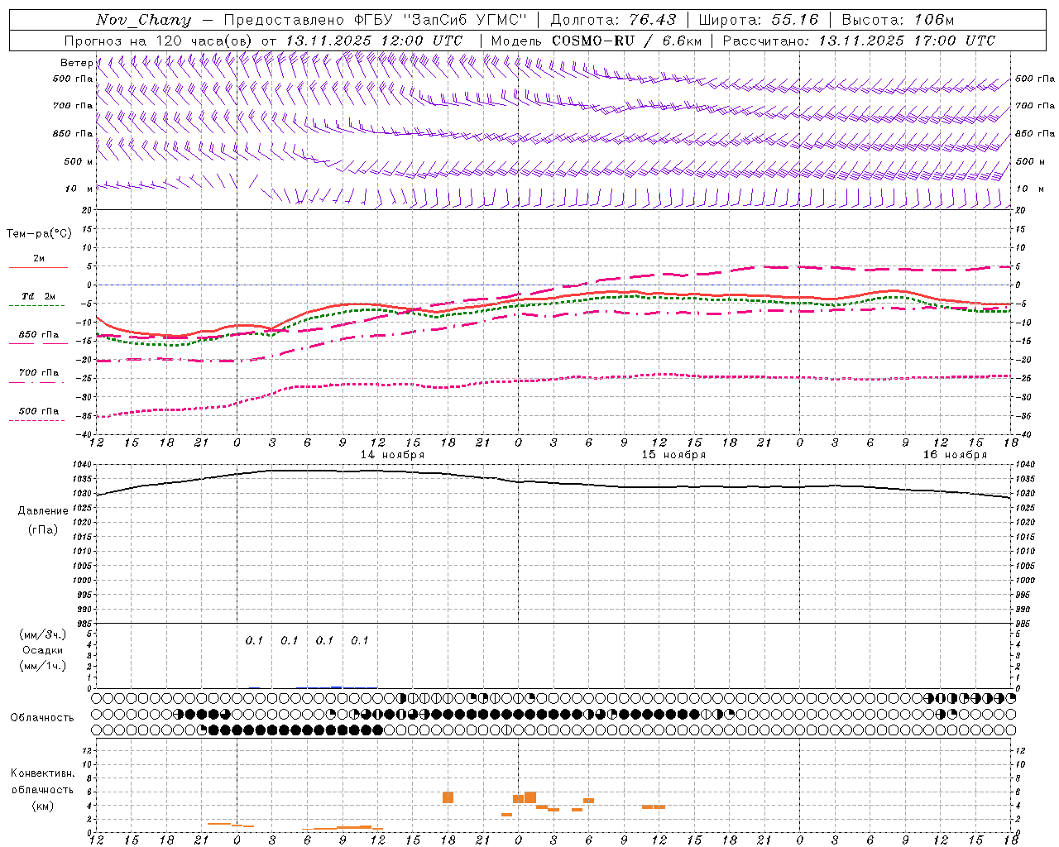Click the (гПа) unit under Давление
The width and height of the screenshot is (1059, 847).
coord(43,530)
